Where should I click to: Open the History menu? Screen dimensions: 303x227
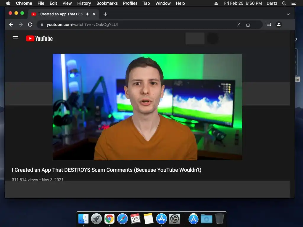click(84, 3)
